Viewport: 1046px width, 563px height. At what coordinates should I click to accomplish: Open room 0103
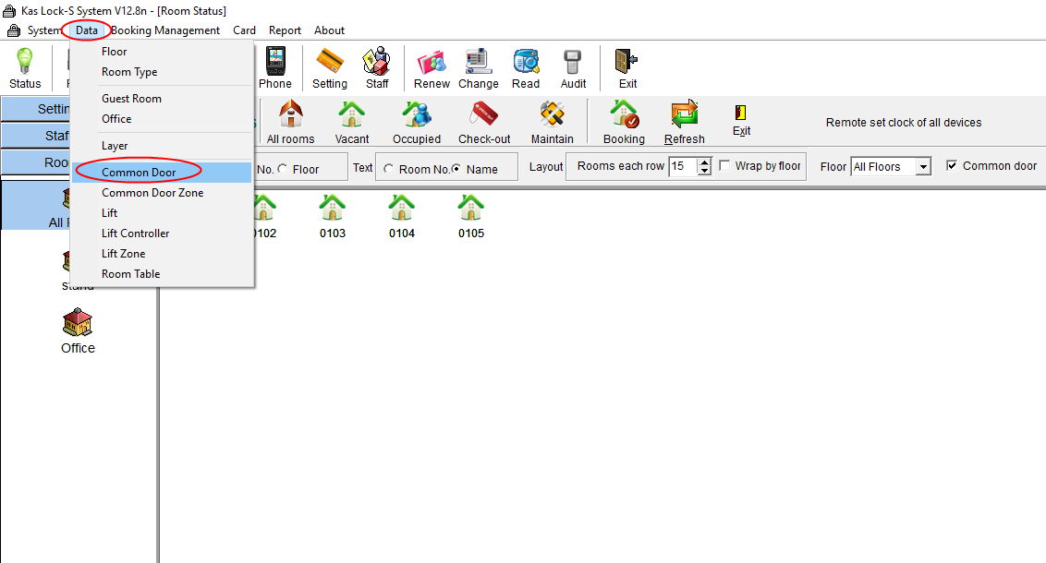click(x=332, y=212)
